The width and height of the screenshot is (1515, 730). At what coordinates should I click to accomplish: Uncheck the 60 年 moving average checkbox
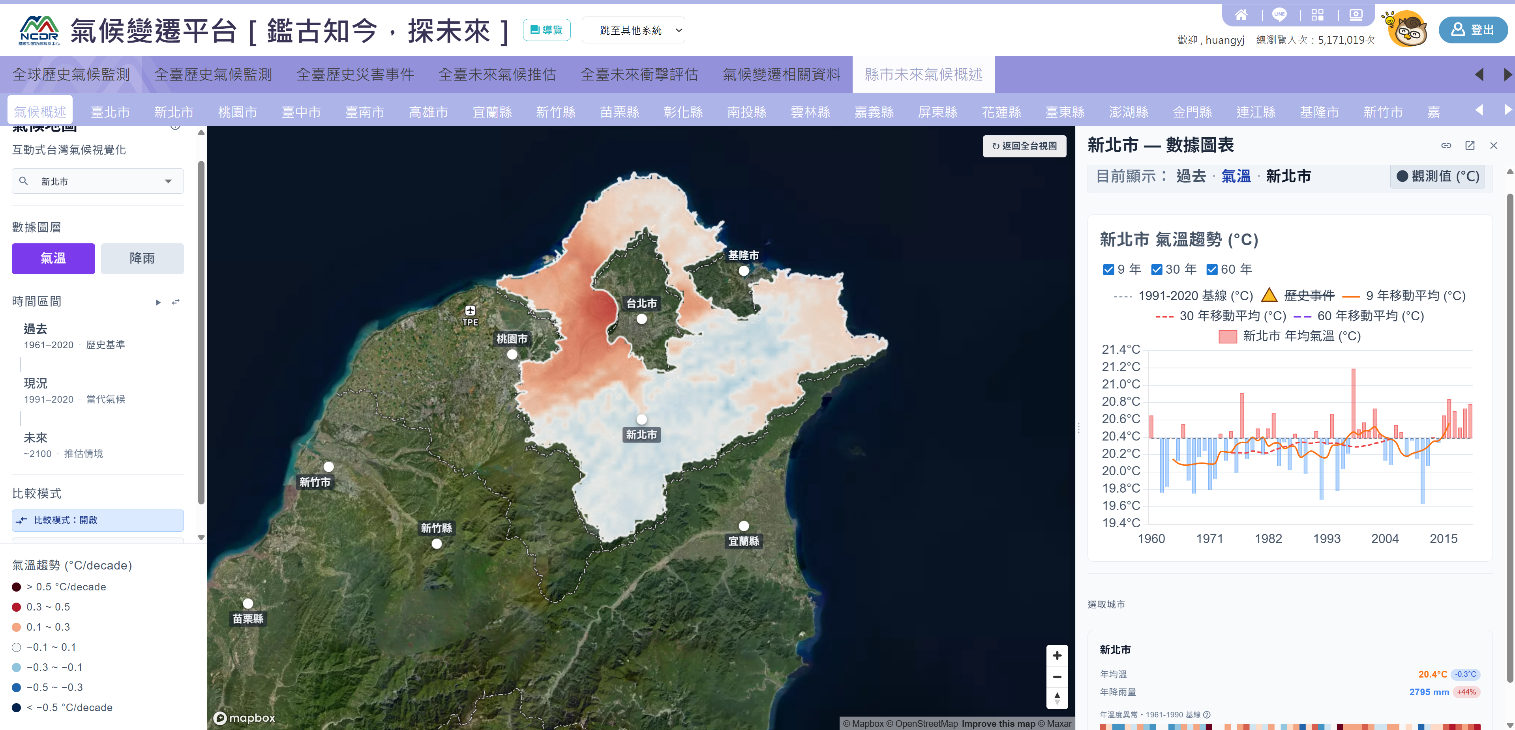[1212, 270]
